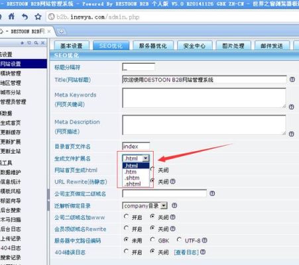Click the sidebar panel X icon
299x265 pixels.
click(x=43, y=43)
